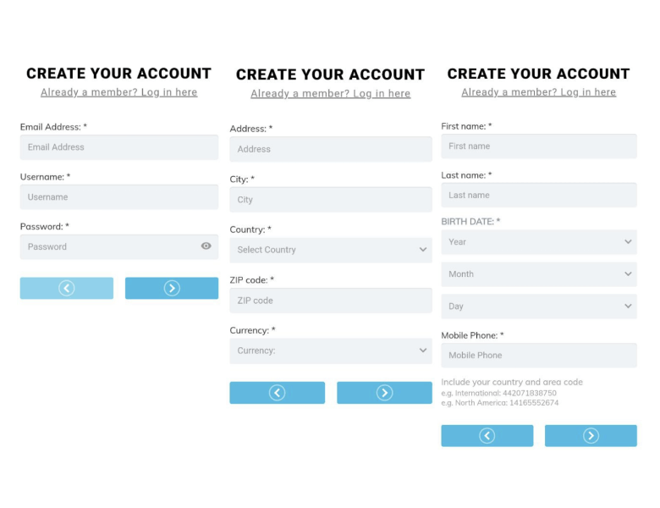Click the ZIP code input box
The image size is (660, 508).
(330, 301)
